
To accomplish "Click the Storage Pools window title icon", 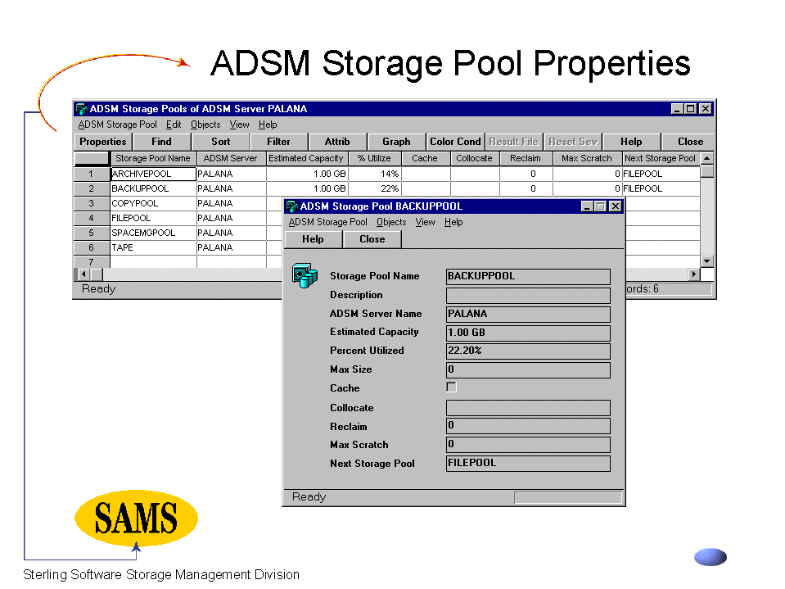I will point(81,109).
